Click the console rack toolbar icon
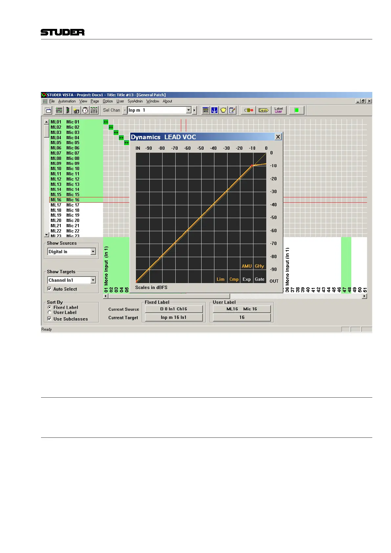Screen dimensions: 391x553 (206, 110)
